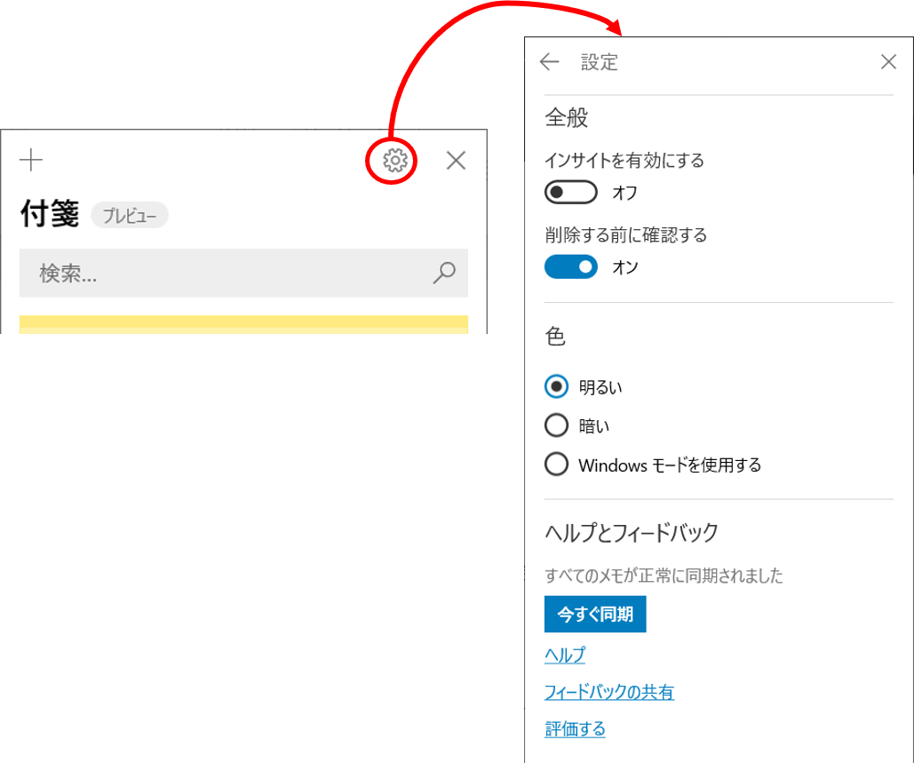Focus the 検索... search field

[x=243, y=273]
